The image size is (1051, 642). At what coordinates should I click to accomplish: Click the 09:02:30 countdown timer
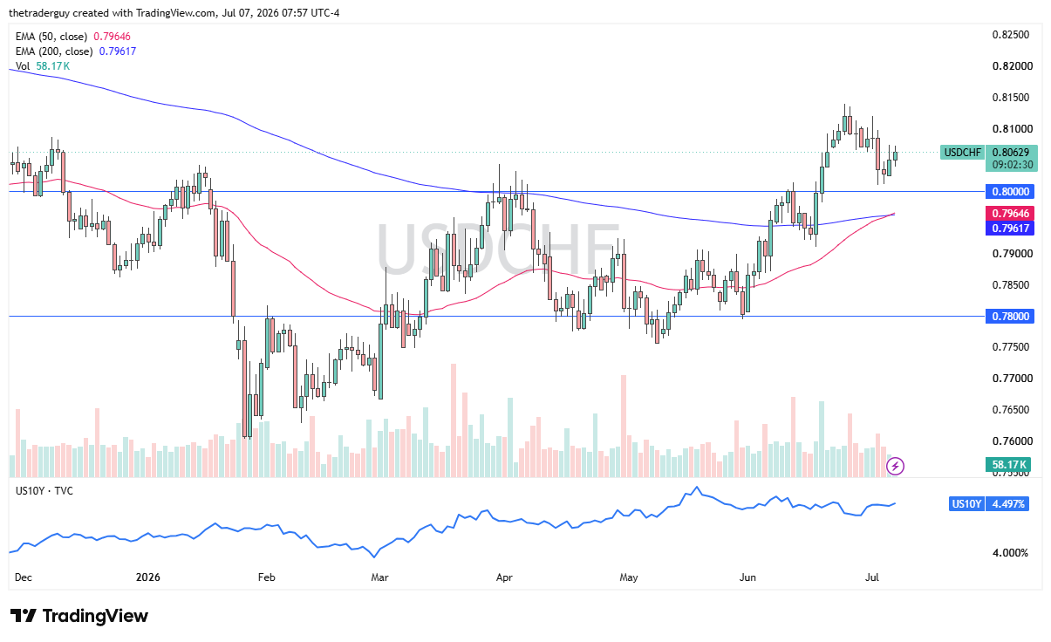1012,165
